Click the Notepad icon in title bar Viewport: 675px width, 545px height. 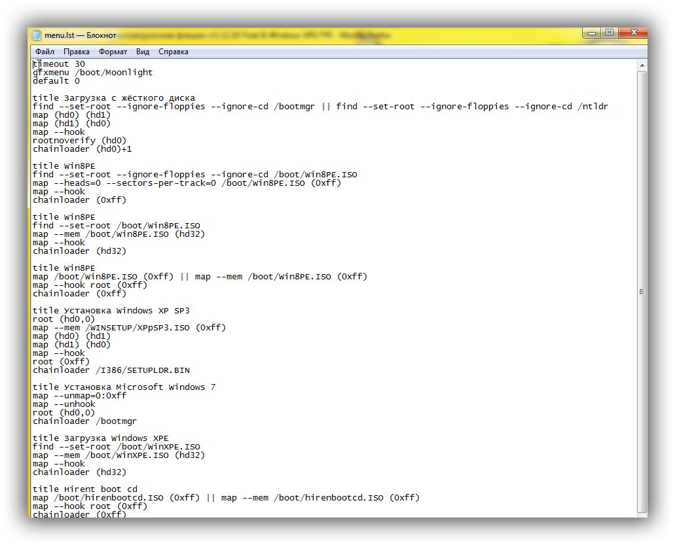pyautogui.click(x=37, y=35)
